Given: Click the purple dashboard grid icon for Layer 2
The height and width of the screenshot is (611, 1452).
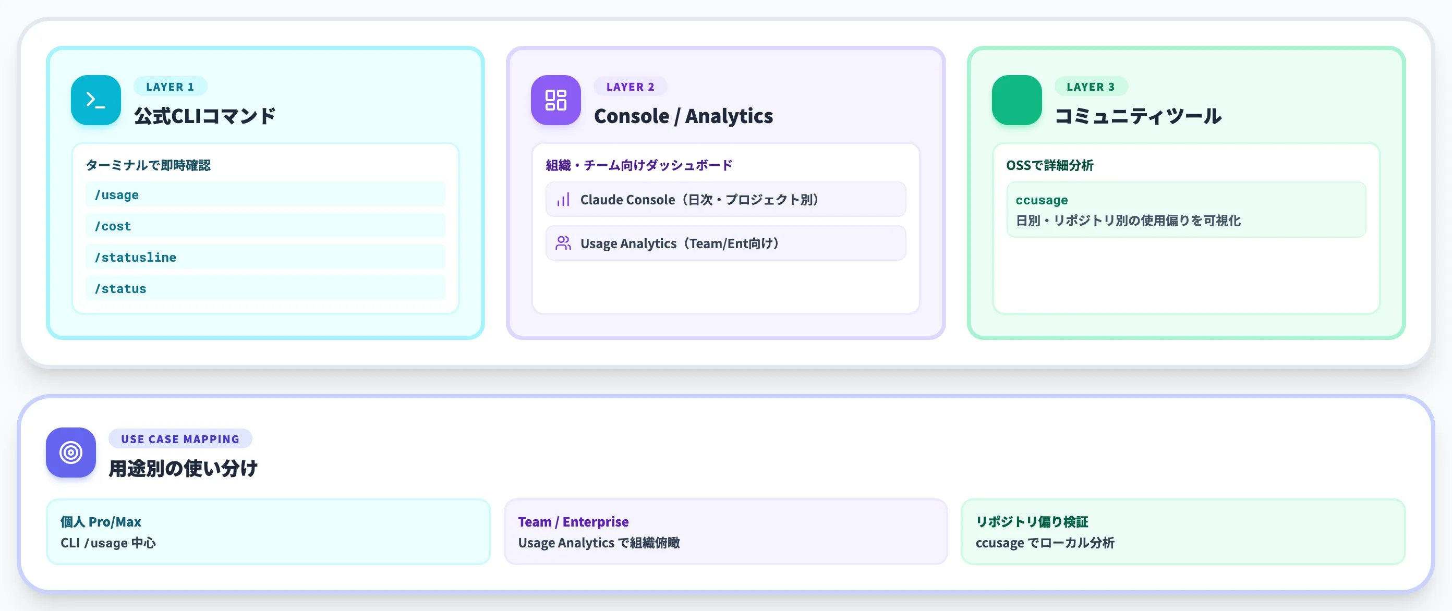Looking at the screenshot, I should (x=556, y=100).
